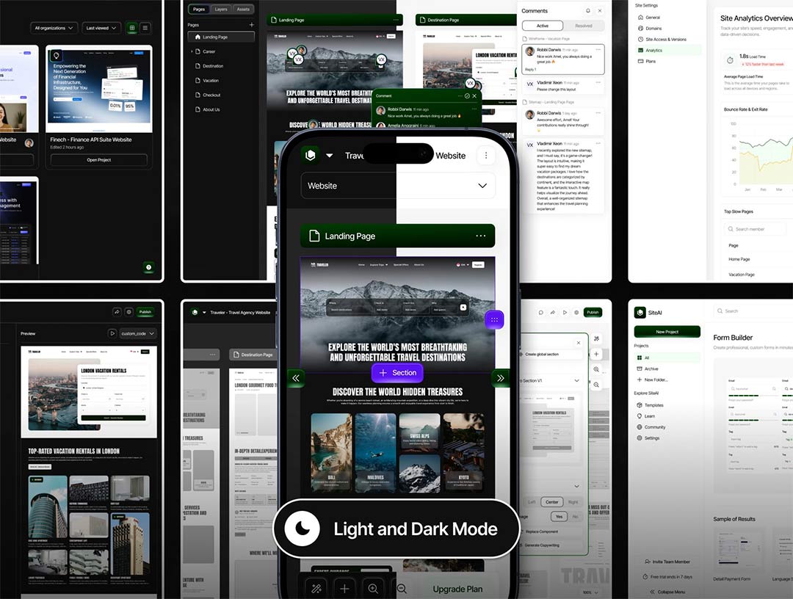
Task: Switch to grid view in projects list
Action: tap(132, 28)
